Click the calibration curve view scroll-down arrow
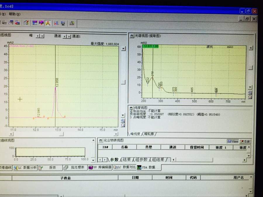Image resolution: width=263 pixels, height=197 pixels. [93, 160]
